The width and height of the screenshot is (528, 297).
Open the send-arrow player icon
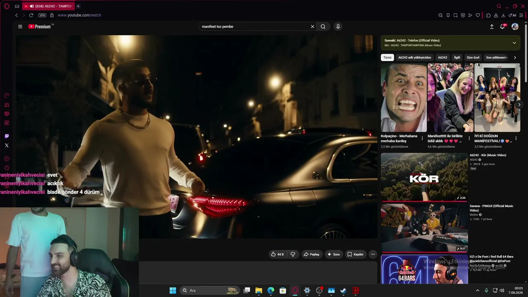[470, 15]
